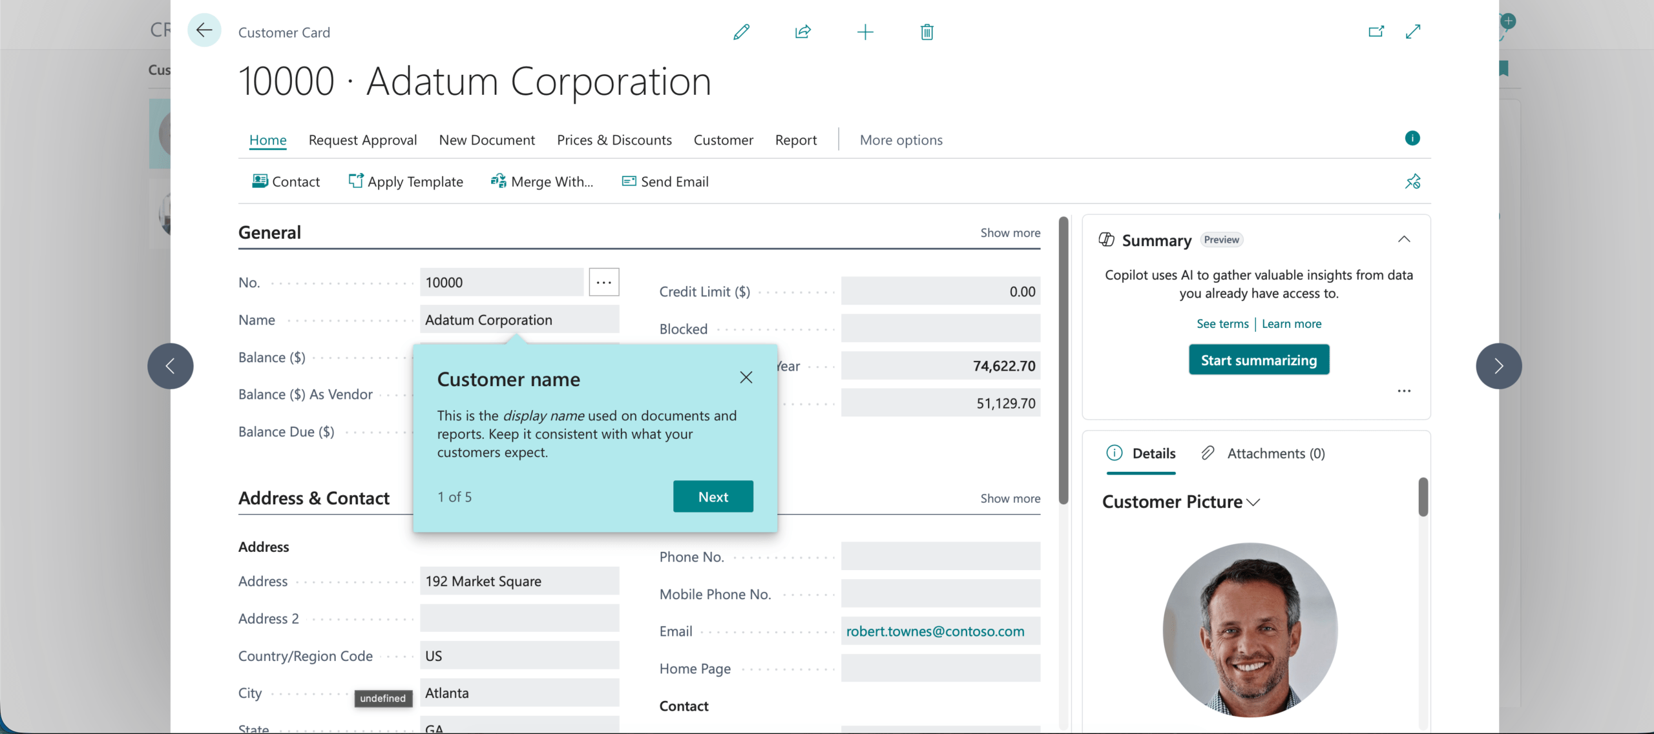
Task: Click the share icon in header
Action: coord(802,32)
